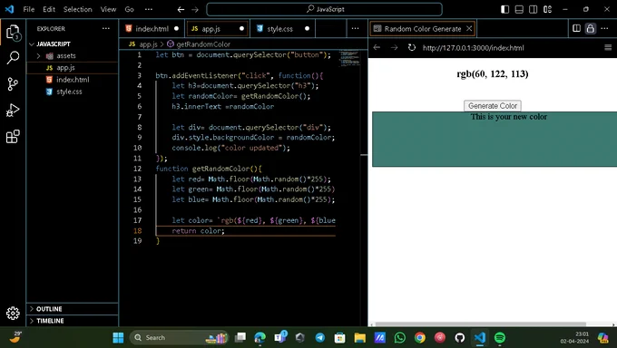The width and height of the screenshot is (617, 348).
Task: Open the Edit menu
Action: pyautogui.click(x=49, y=9)
